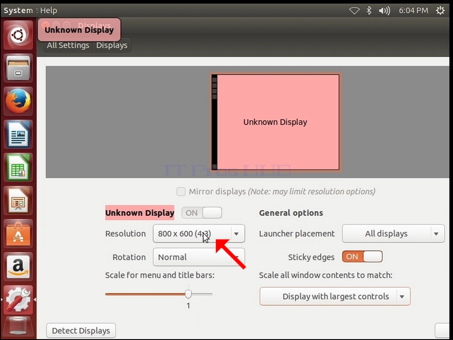Open the Amazon launcher icon
This screenshot has height=340, width=453.
pos(18,267)
